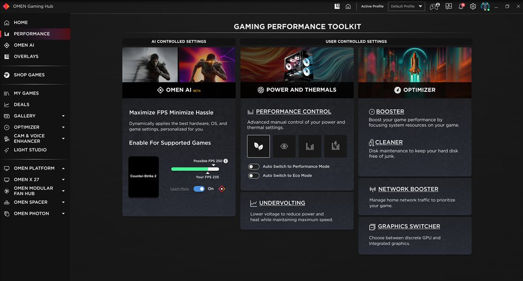Open the Default Profile dropdown
523x281 pixels.
coord(407,7)
